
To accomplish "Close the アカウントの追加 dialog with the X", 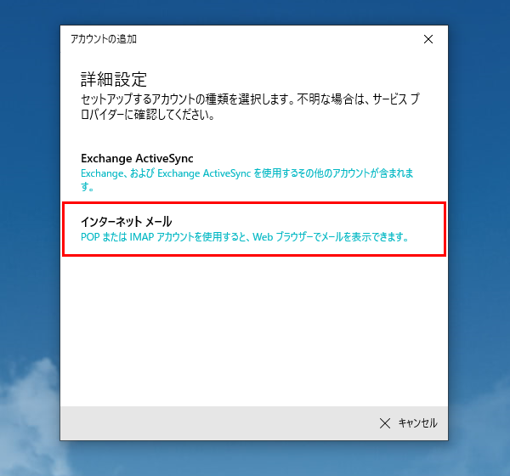I will pos(428,39).
